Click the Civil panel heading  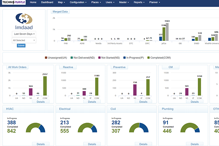coord(113,109)
